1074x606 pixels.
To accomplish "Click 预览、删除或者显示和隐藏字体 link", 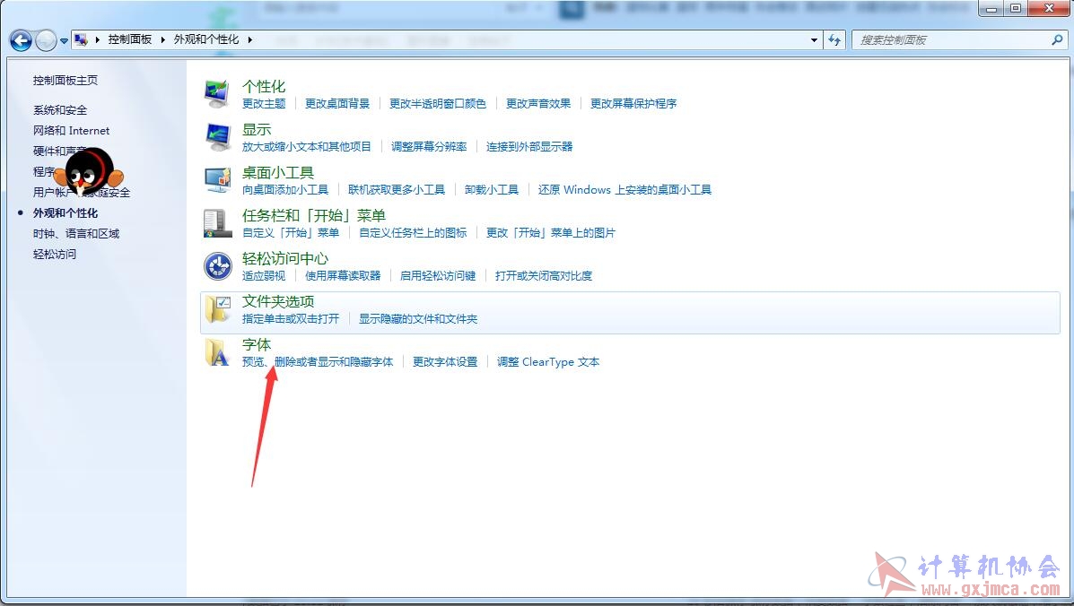I will coord(318,362).
